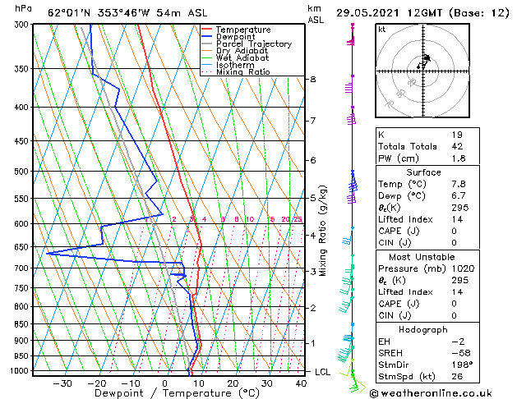Click the blue Dewpoint legend line

click(207, 36)
